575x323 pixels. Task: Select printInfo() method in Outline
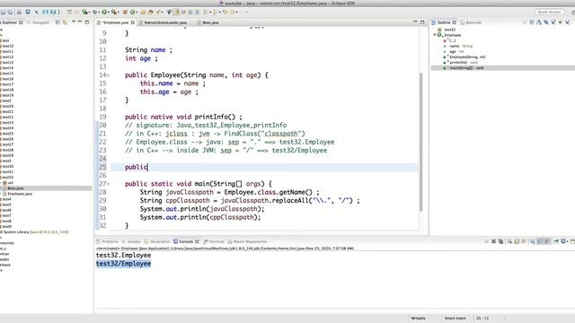click(464, 63)
